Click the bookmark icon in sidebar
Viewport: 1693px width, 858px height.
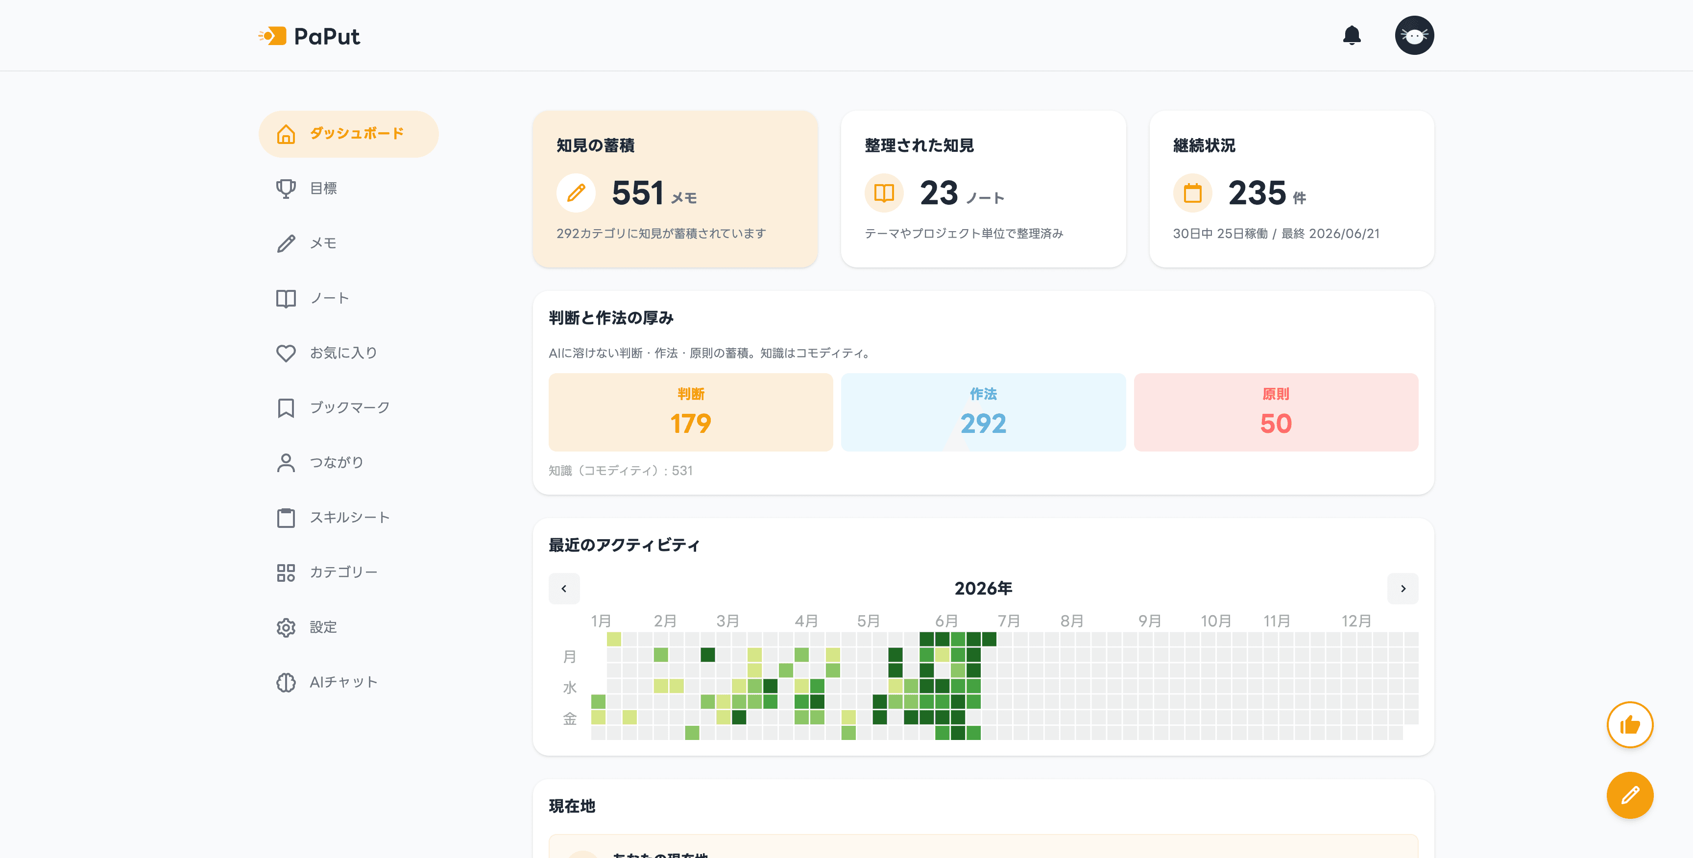(286, 408)
